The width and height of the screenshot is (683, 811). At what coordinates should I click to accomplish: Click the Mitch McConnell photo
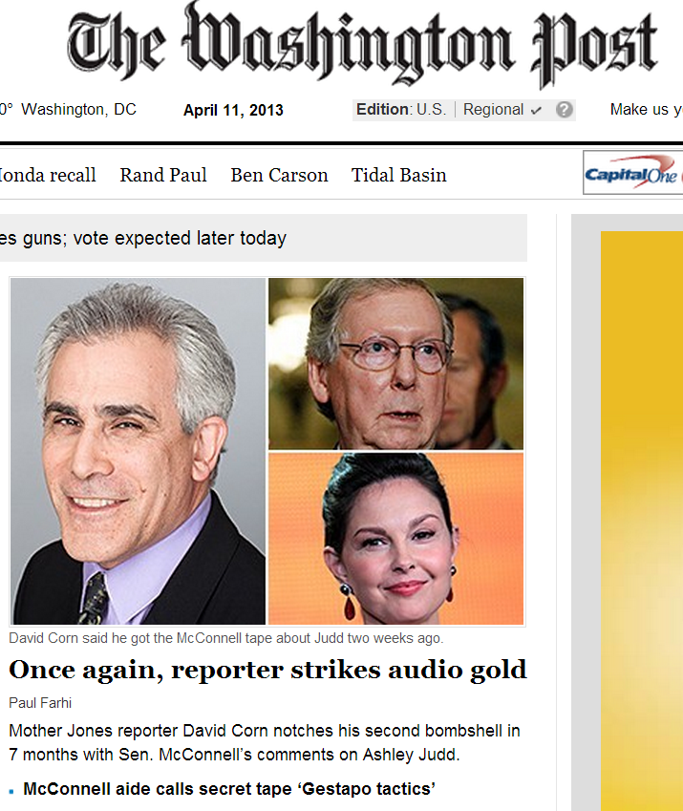click(x=396, y=364)
